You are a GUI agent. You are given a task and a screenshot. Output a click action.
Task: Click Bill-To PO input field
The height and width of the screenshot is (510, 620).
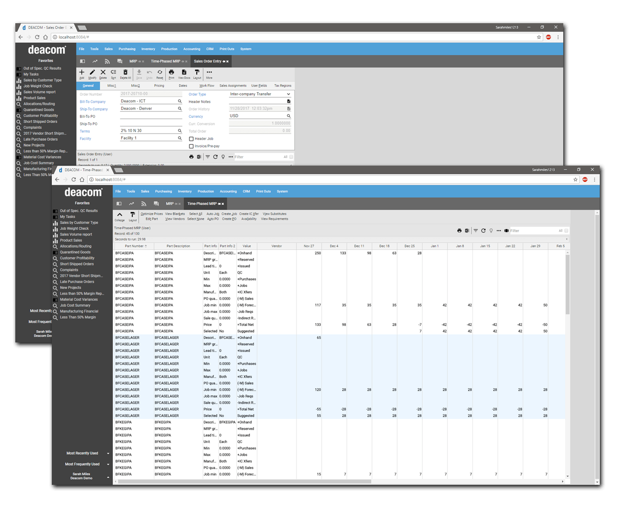[151, 116]
